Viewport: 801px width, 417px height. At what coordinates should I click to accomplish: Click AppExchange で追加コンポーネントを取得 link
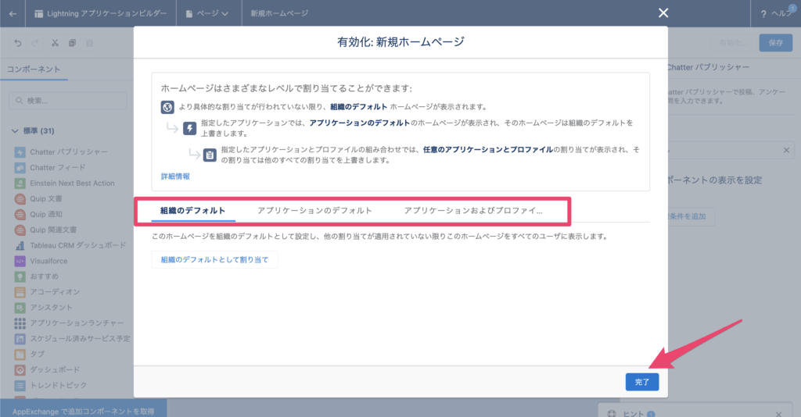pyautogui.click(x=83, y=410)
